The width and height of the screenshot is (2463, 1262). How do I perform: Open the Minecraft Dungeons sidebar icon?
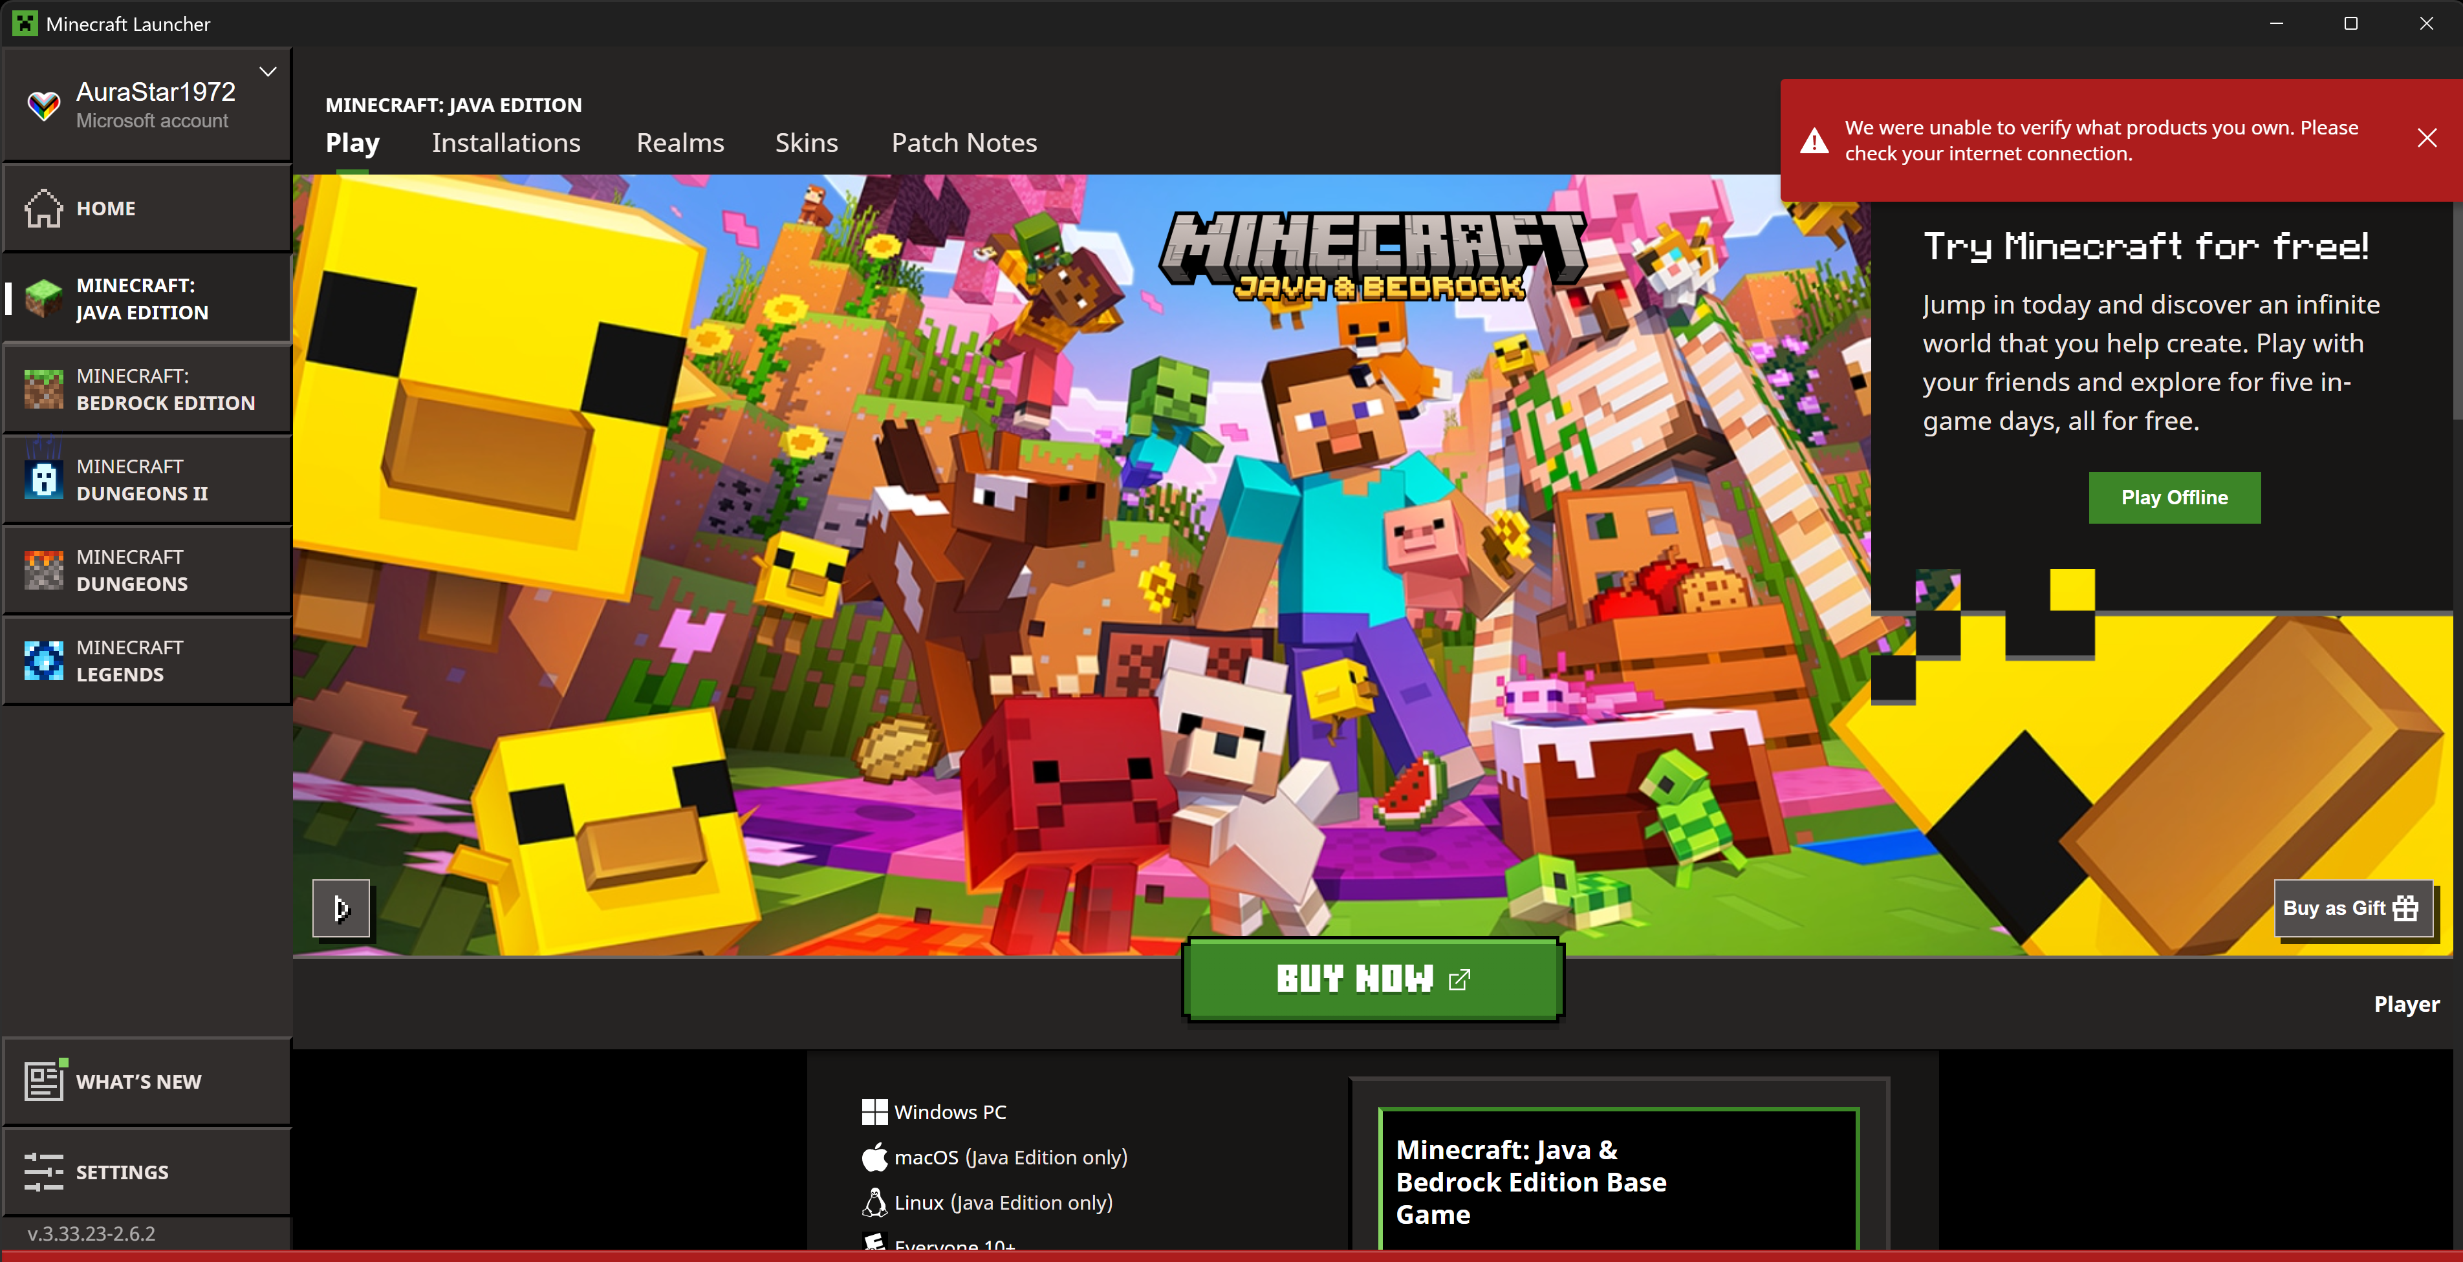43,571
